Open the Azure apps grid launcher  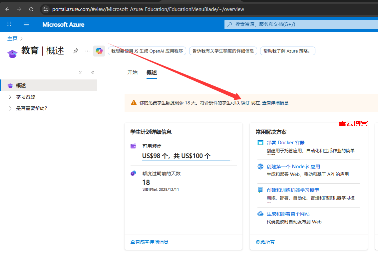[x=9, y=24]
